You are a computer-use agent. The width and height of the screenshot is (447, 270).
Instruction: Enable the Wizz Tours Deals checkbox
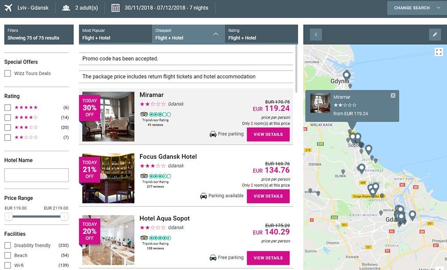8,73
